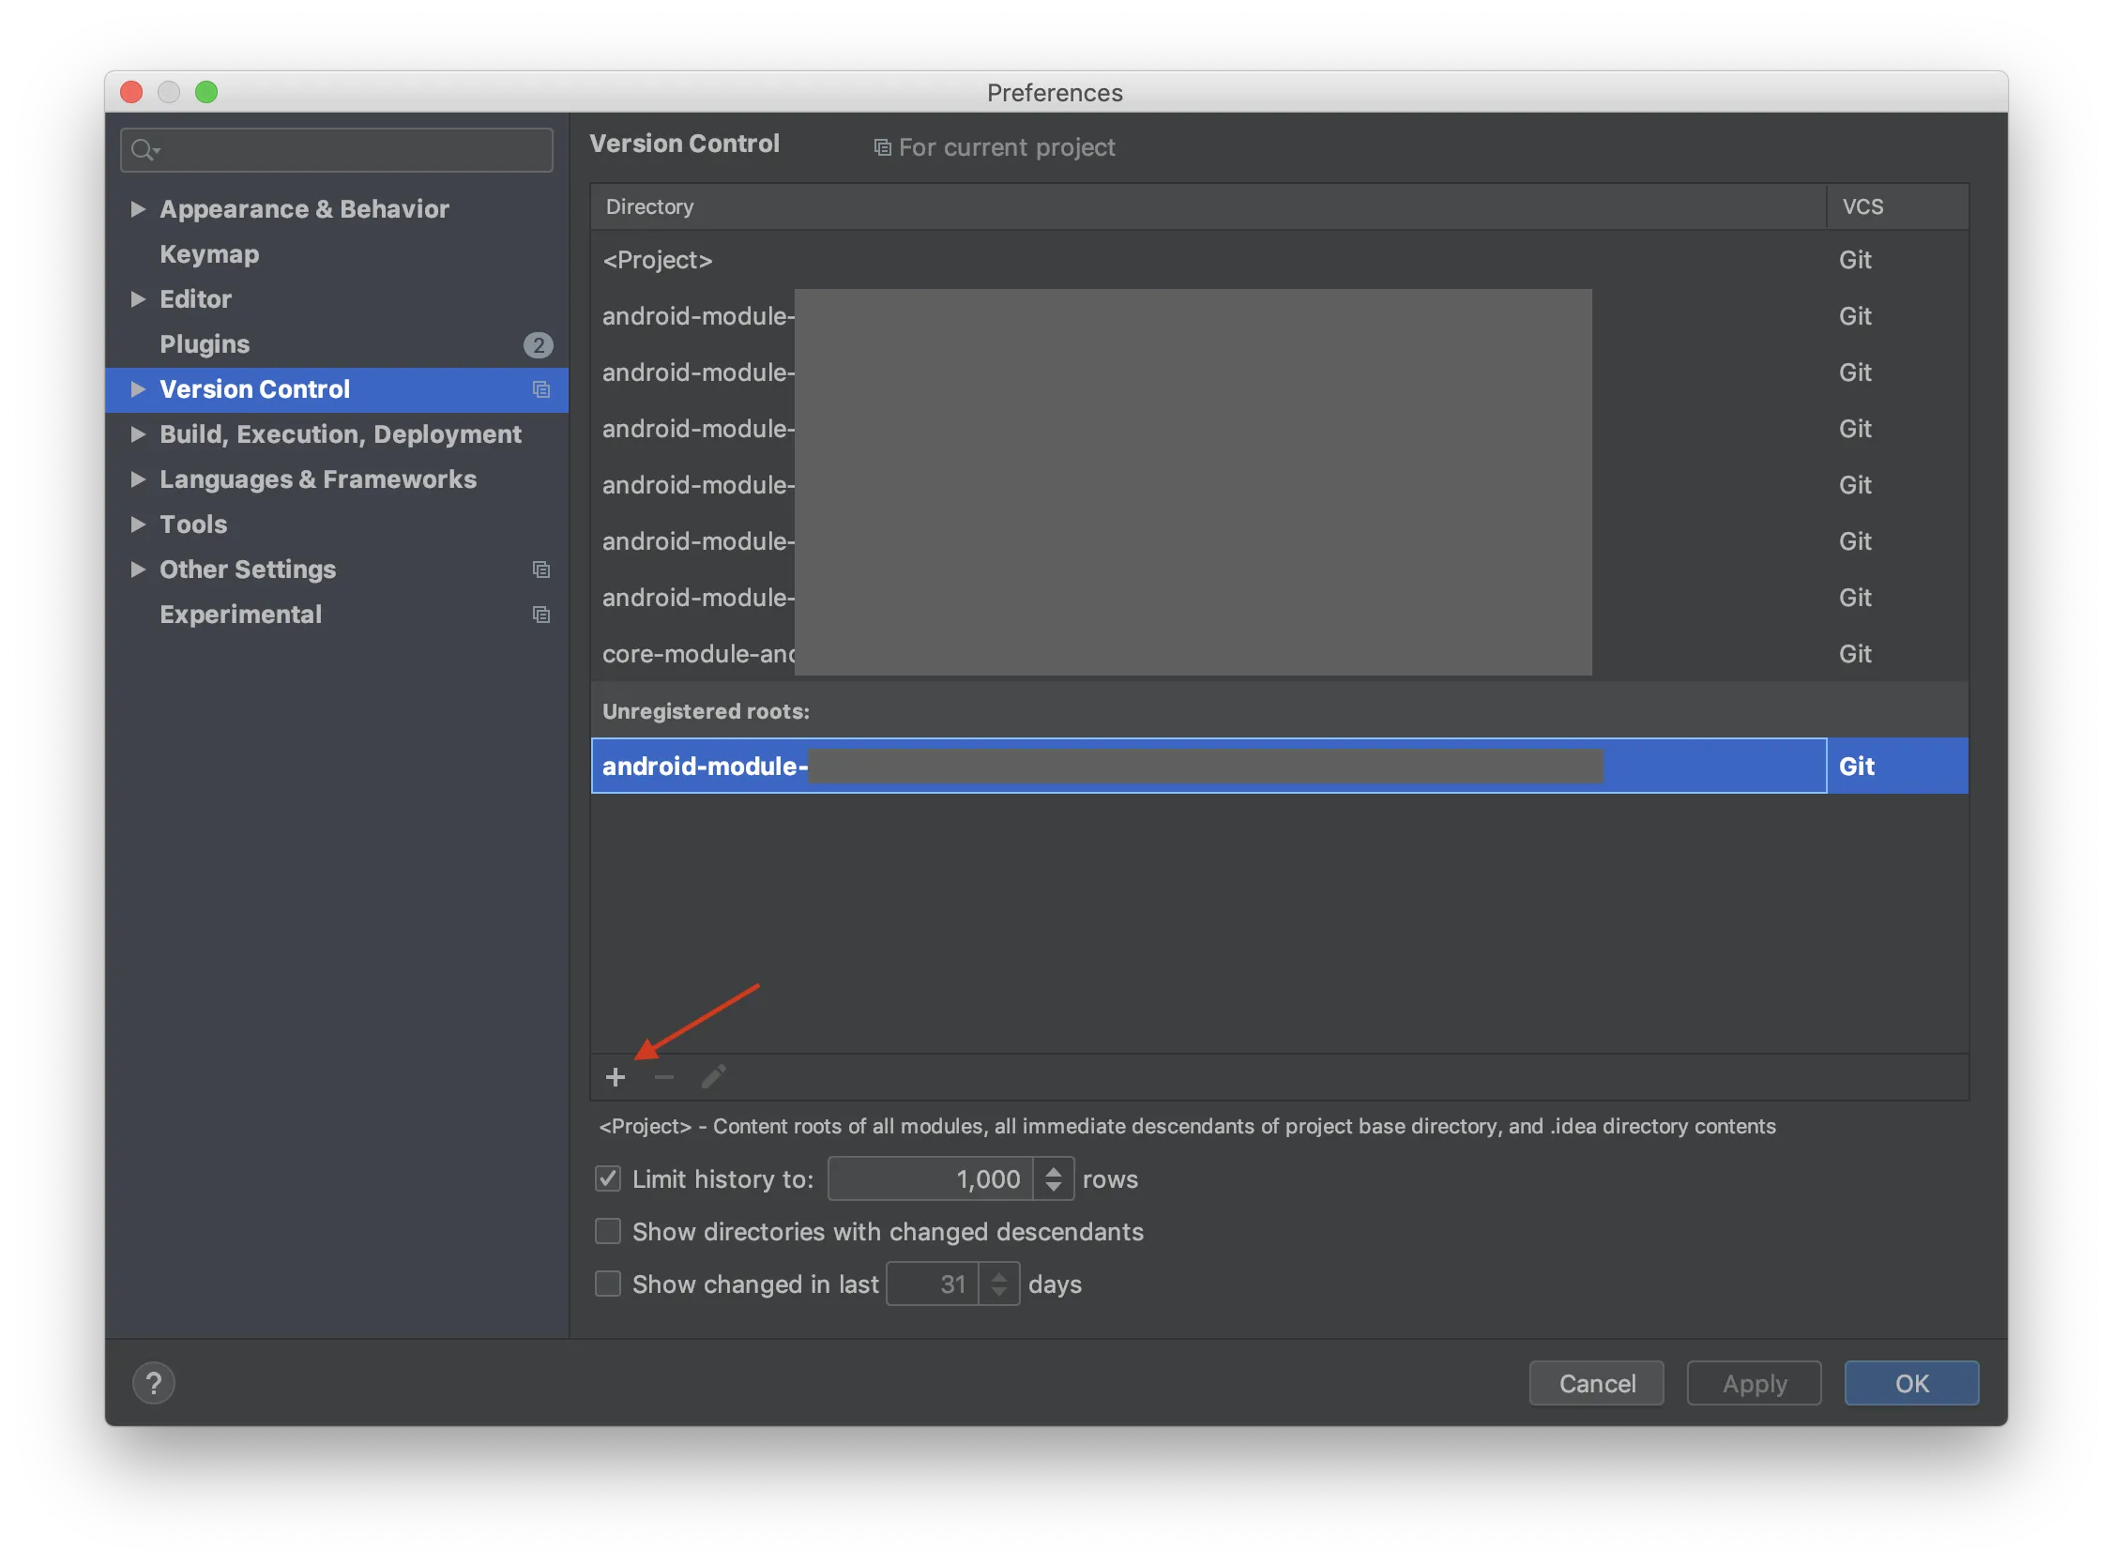The width and height of the screenshot is (2113, 1565).
Task: Click the pencil edit root icon
Action: 713,1077
